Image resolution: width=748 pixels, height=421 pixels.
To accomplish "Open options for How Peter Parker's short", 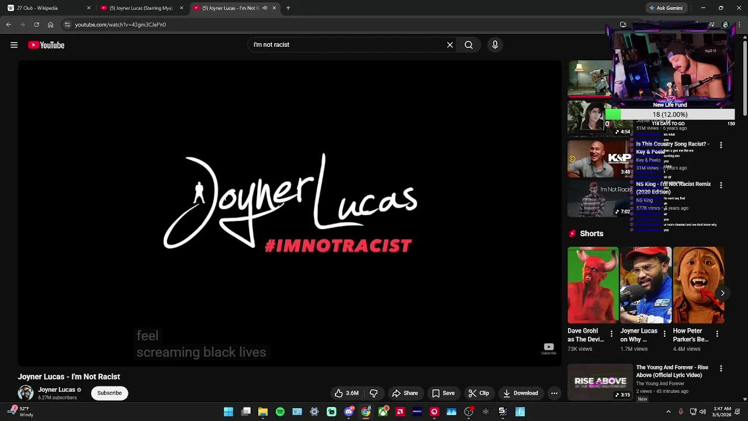I will click(717, 334).
